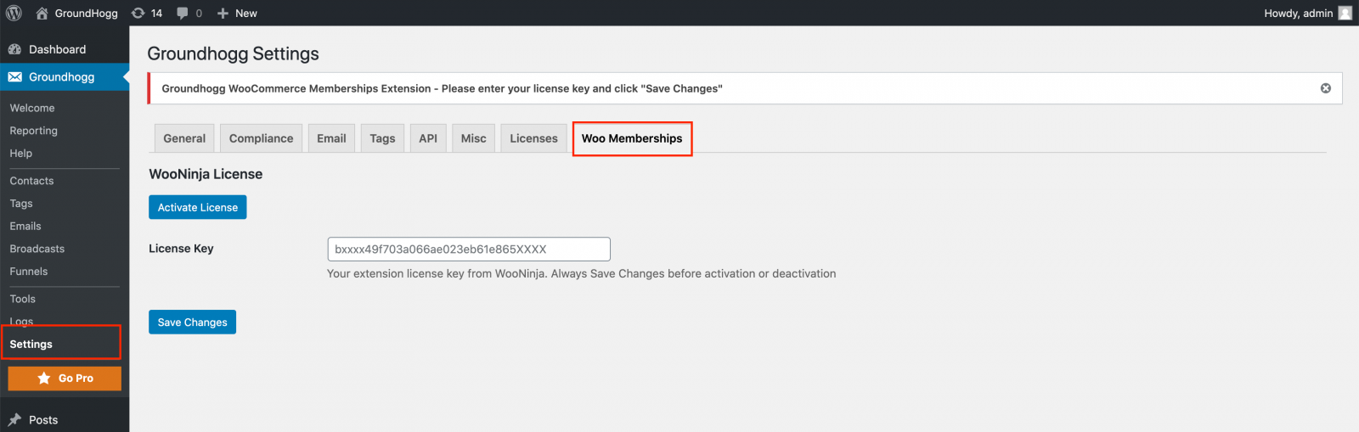
Task: Click the Activate License button
Action: pyautogui.click(x=198, y=207)
